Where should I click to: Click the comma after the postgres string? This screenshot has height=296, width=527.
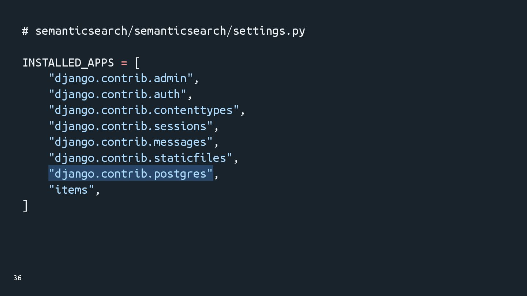click(217, 176)
